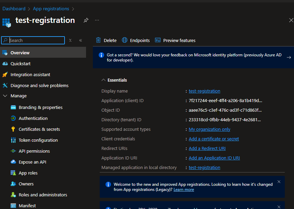Click the Delete trash icon

pos(98,40)
